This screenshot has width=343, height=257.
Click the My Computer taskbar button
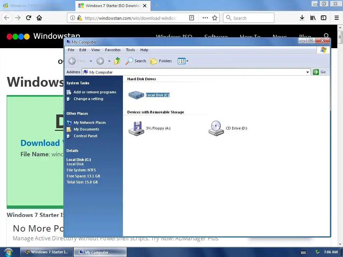pyautogui.click(x=100, y=252)
